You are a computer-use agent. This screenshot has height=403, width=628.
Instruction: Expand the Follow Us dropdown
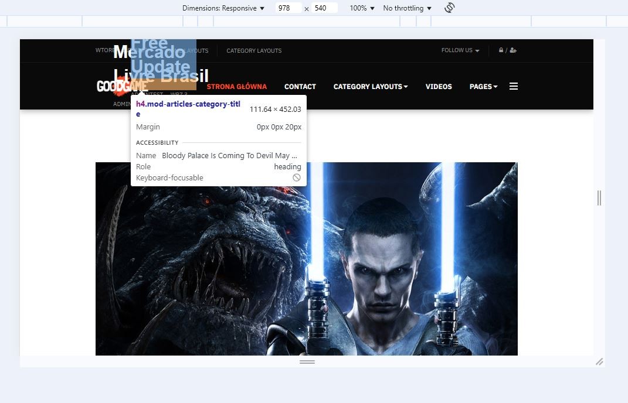coord(460,50)
